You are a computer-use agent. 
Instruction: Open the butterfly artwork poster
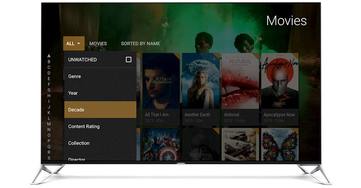pos(280,144)
